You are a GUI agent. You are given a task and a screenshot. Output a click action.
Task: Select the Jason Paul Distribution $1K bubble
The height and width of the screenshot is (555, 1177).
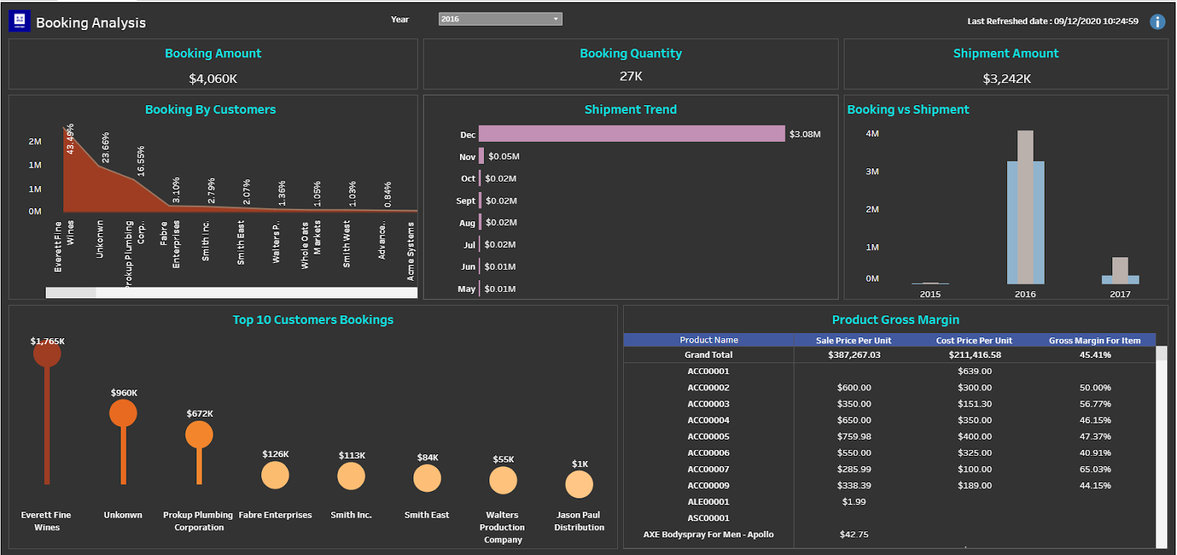click(579, 484)
